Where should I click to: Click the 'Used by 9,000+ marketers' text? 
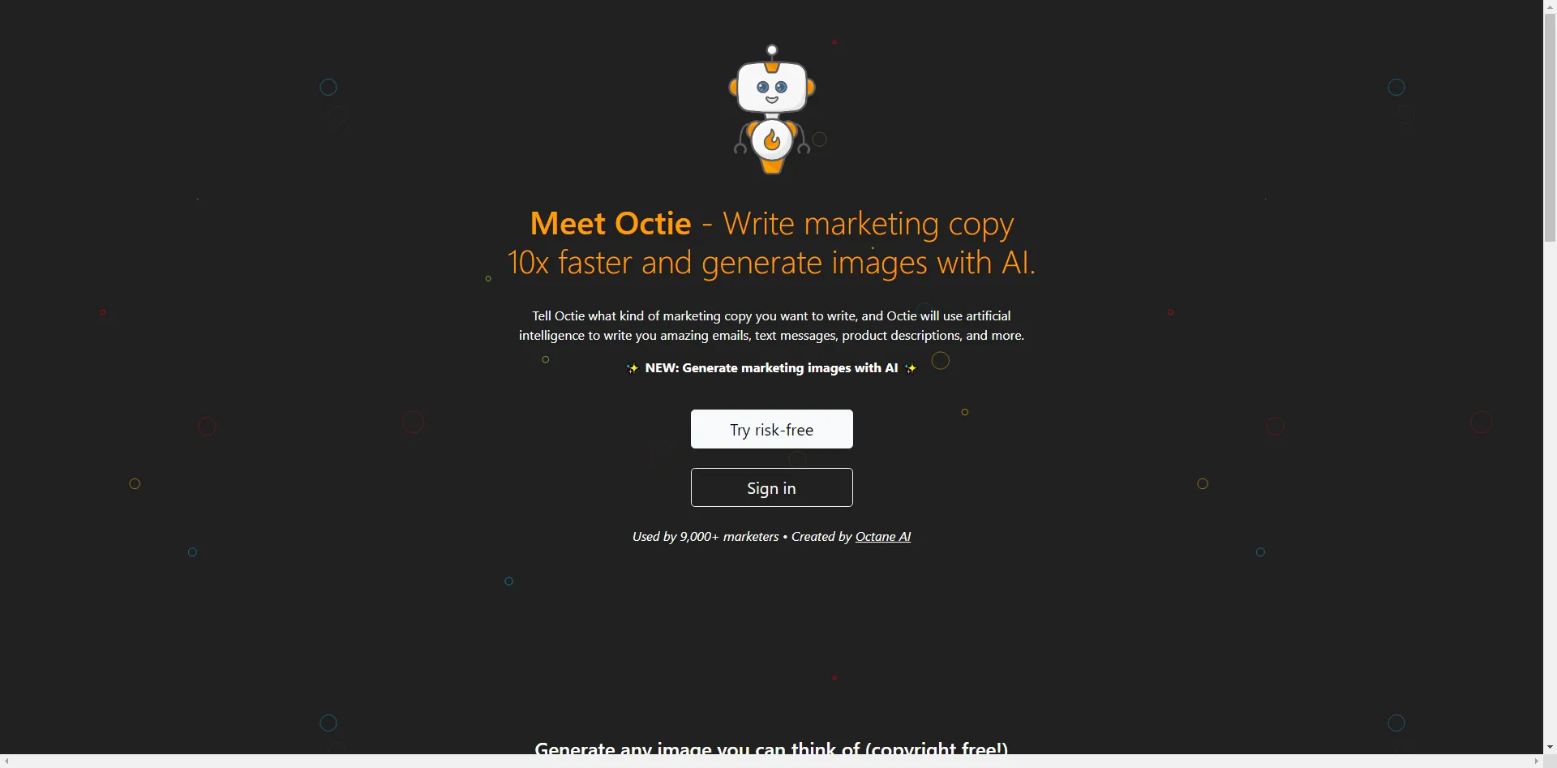(x=706, y=537)
